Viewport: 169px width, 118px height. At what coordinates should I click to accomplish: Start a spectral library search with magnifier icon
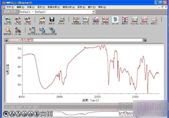click(x=8, y=31)
